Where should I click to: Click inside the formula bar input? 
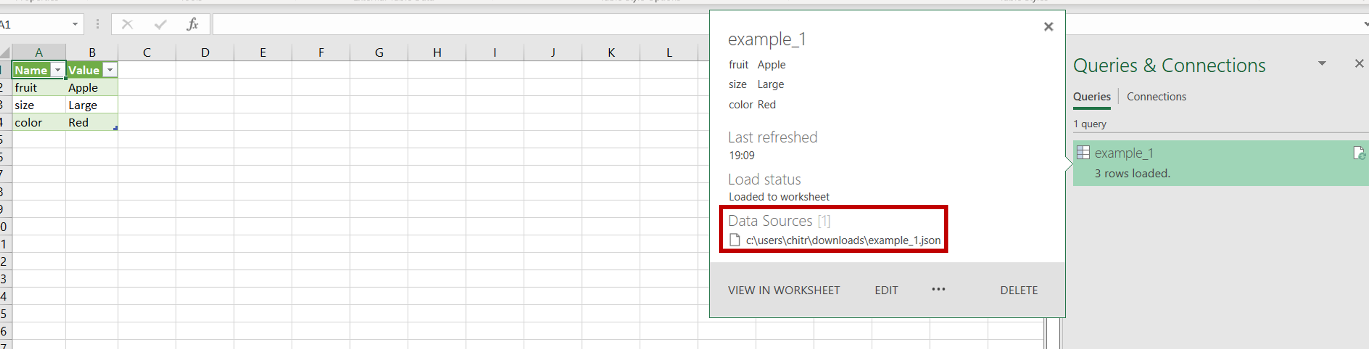coord(461,24)
